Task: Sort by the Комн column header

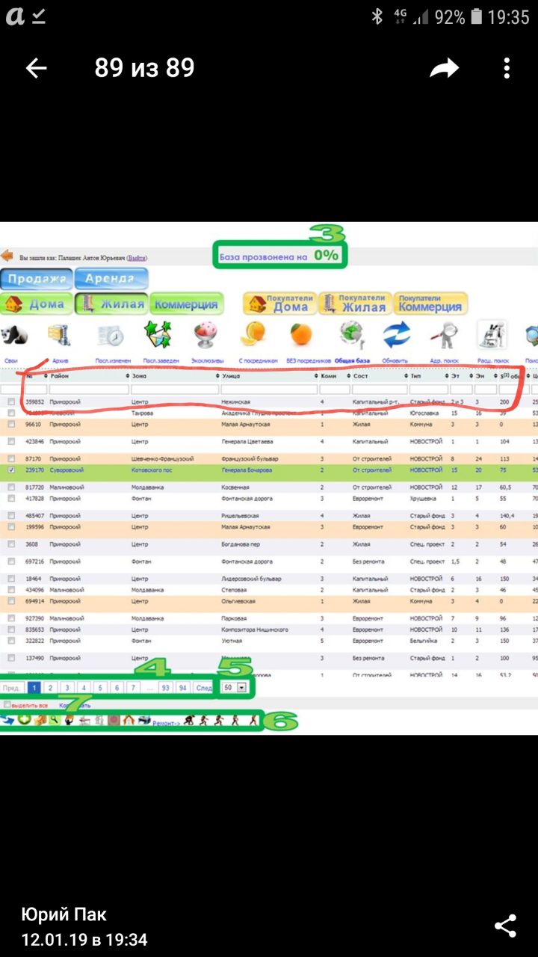Action: (x=334, y=376)
